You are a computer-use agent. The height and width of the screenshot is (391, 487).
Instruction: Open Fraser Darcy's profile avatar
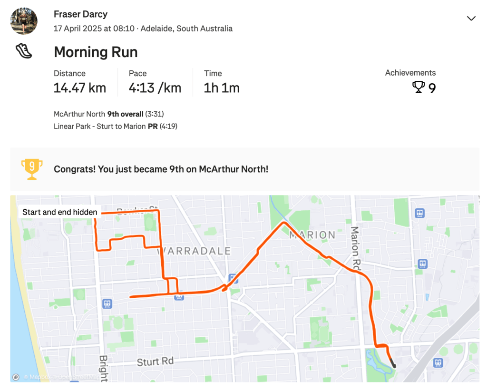click(24, 21)
